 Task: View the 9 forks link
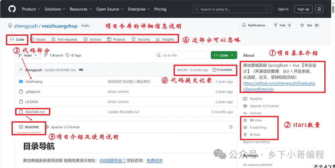click(x=252, y=135)
